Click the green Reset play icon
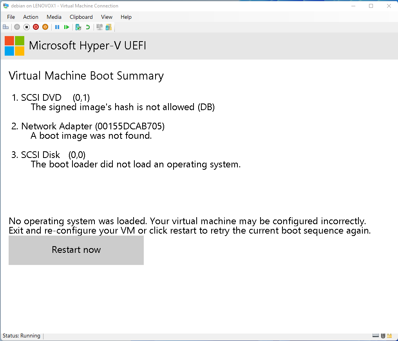Image resolution: width=398 pixels, height=341 pixels. (67, 27)
